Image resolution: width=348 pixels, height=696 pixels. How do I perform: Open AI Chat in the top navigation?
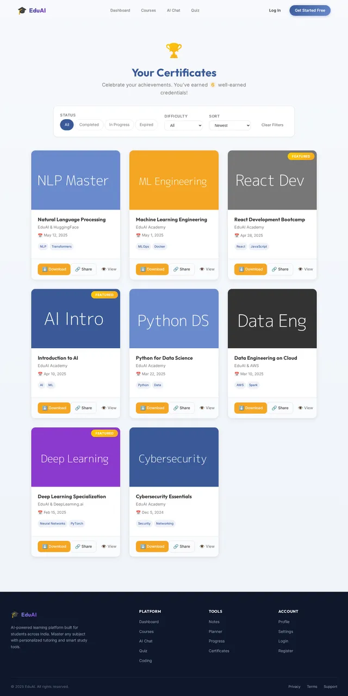(173, 10)
